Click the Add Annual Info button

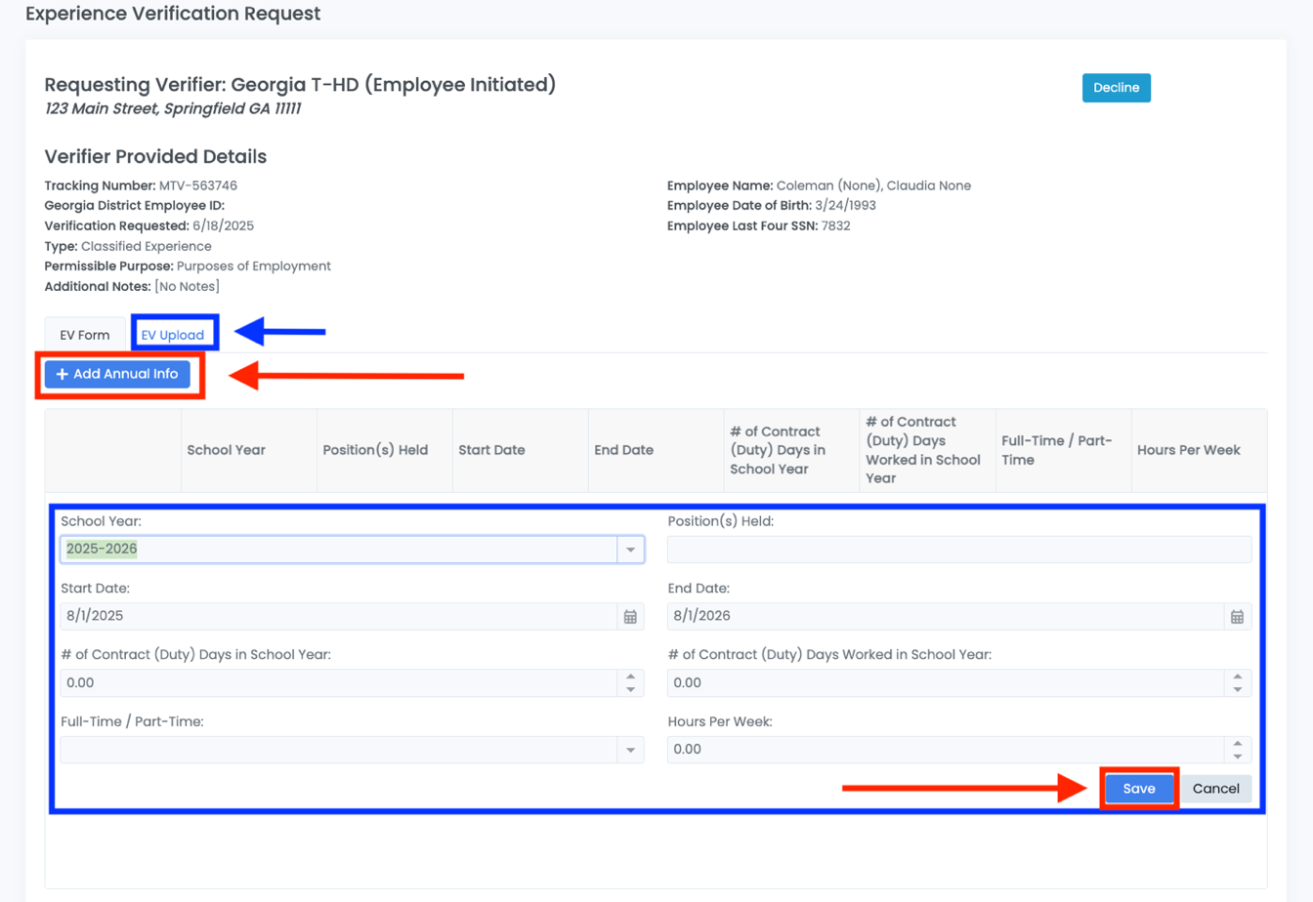pyautogui.click(x=117, y=374)
